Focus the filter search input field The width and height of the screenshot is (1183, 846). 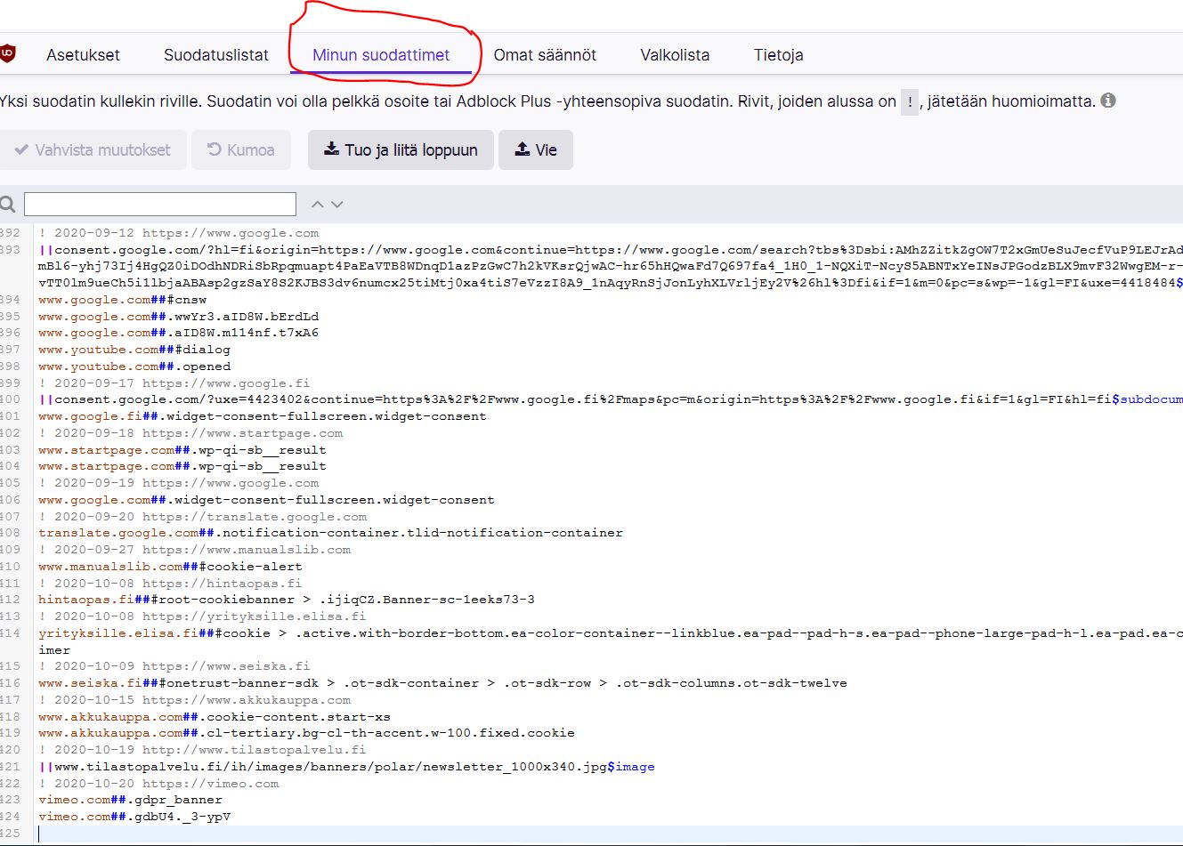coord(160,204)
